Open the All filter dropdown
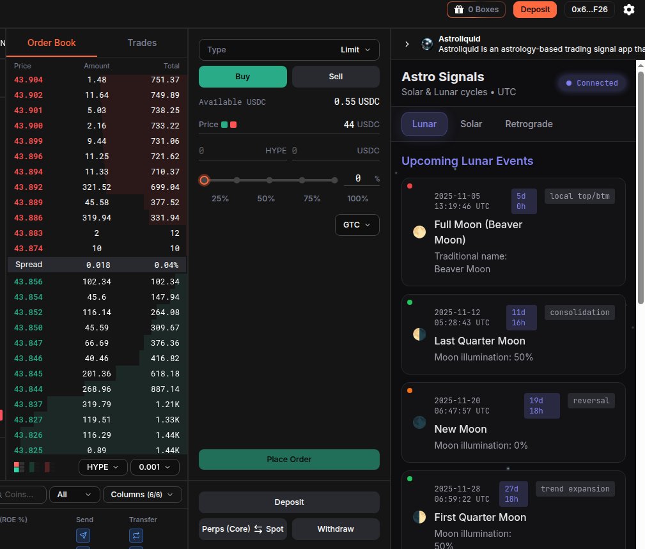Image resolution: width=645 pixels, height=549 pixels. (74, 495)
